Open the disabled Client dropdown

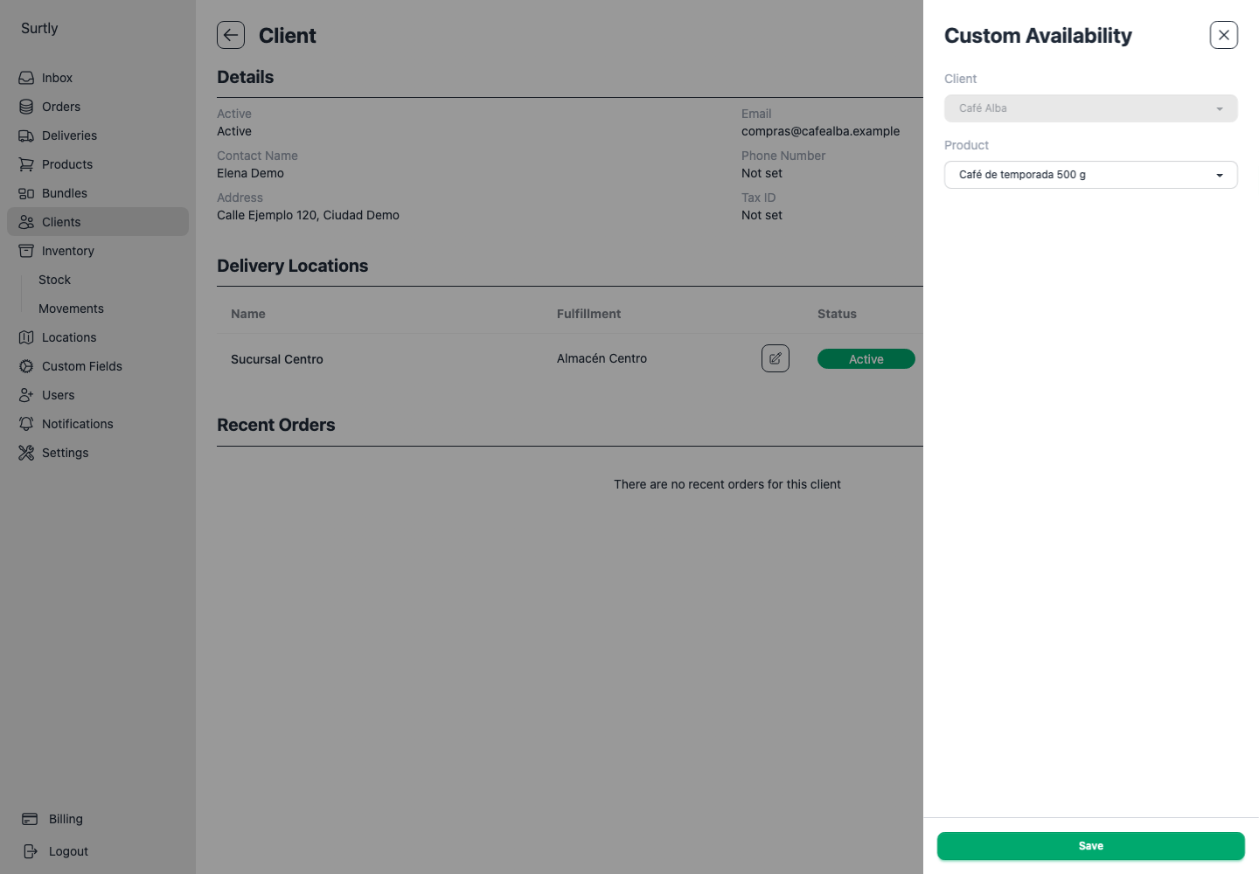coord(1091,108)
